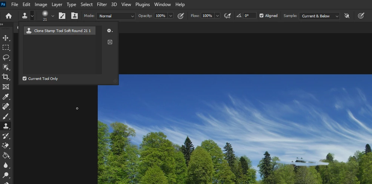
Task: Go to the Home screen icon
Action: [x=9, y=16]
